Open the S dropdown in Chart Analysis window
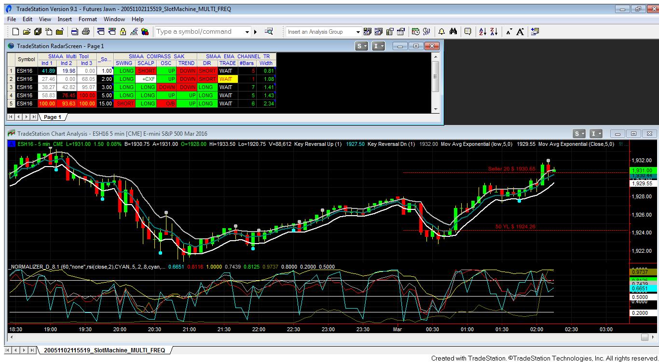The height and width of the screenshot is (362, 659). click(579, 133)
